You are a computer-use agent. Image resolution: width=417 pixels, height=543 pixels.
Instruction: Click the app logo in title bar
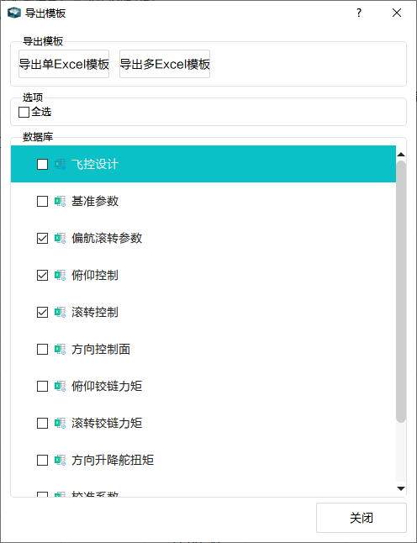(13, 13)
